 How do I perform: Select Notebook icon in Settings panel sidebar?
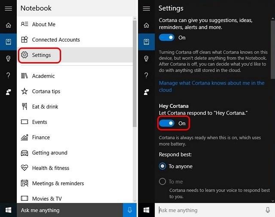pyautogui.click(x=146, y=42)
